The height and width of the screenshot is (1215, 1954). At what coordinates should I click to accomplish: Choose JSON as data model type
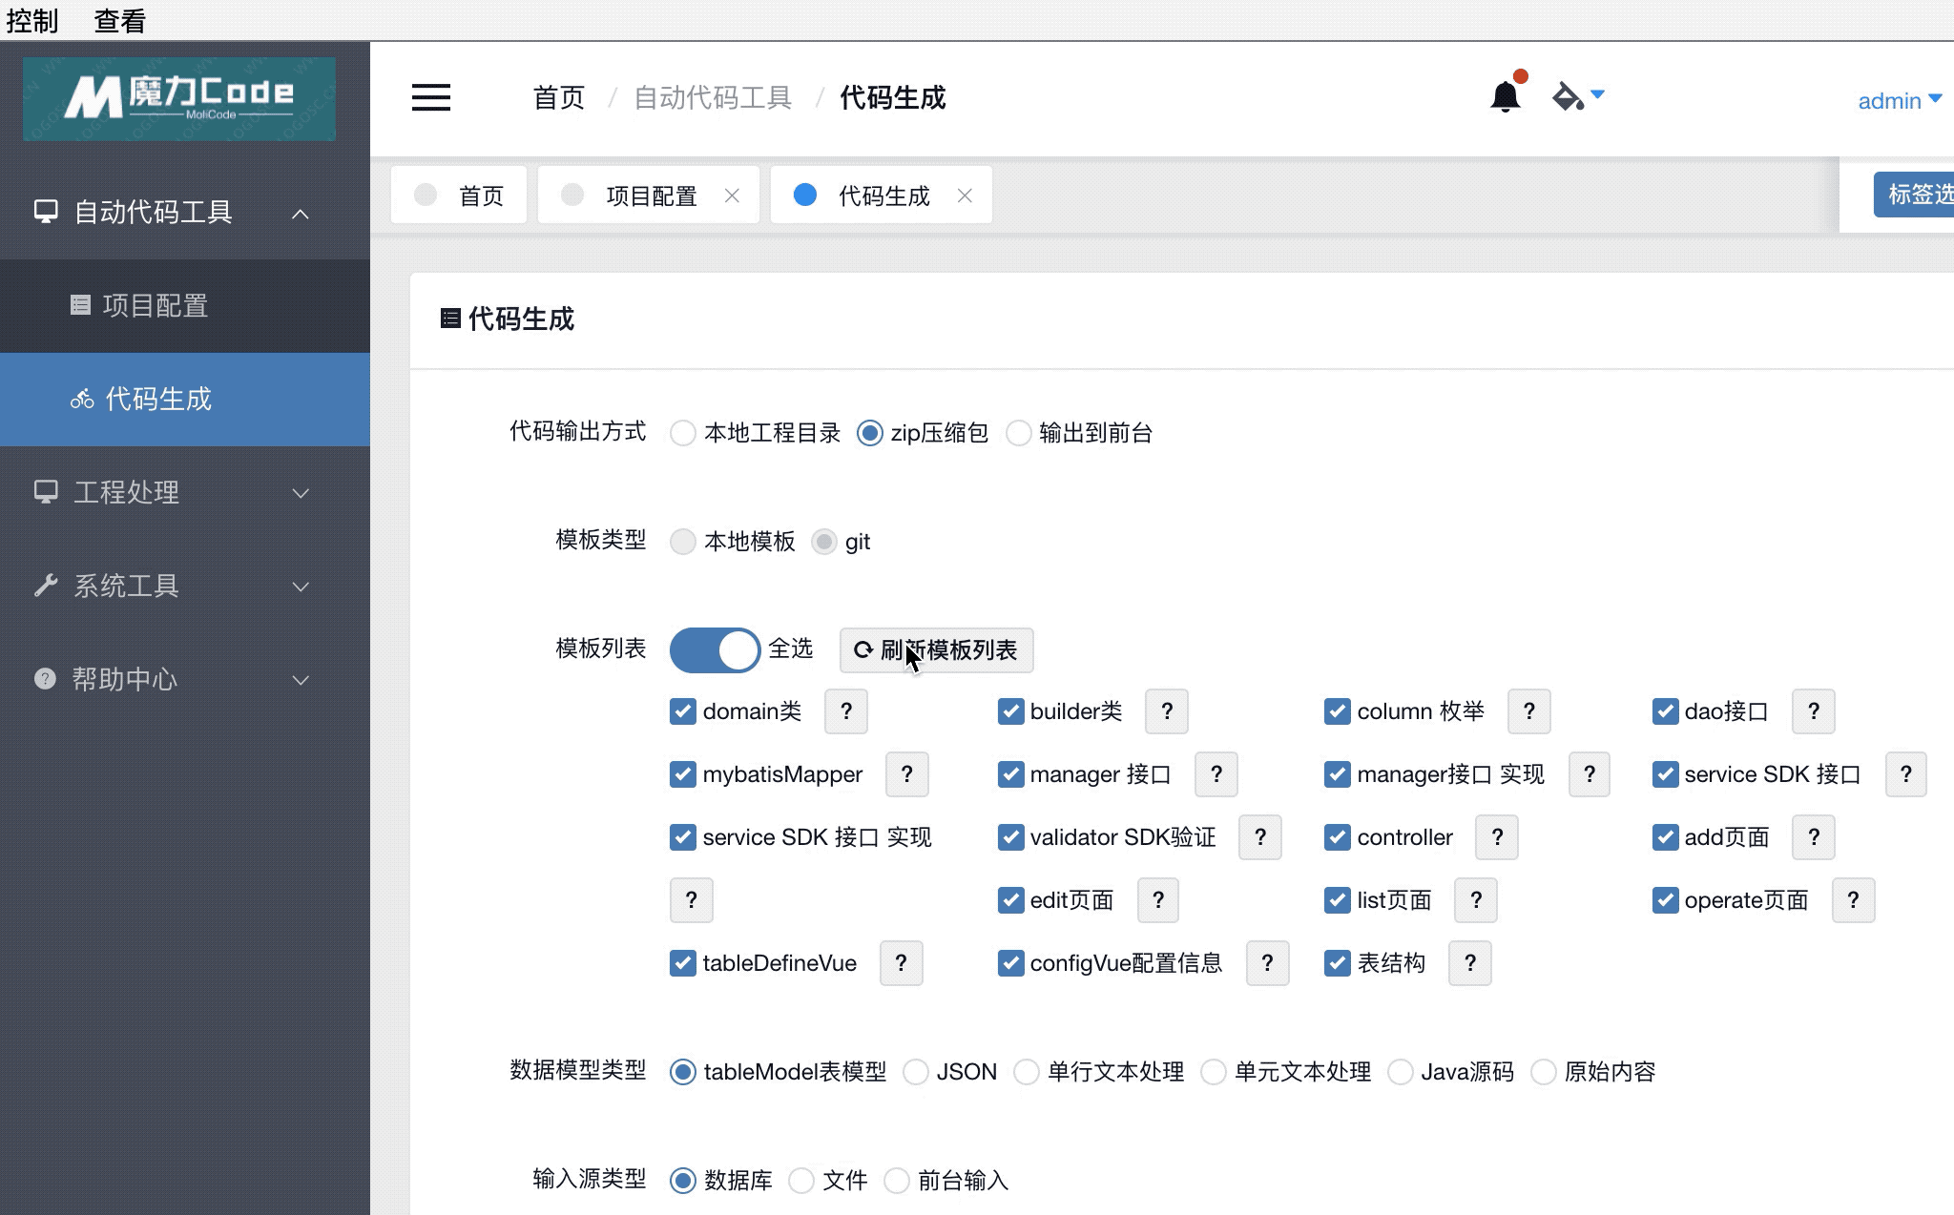916,1072
